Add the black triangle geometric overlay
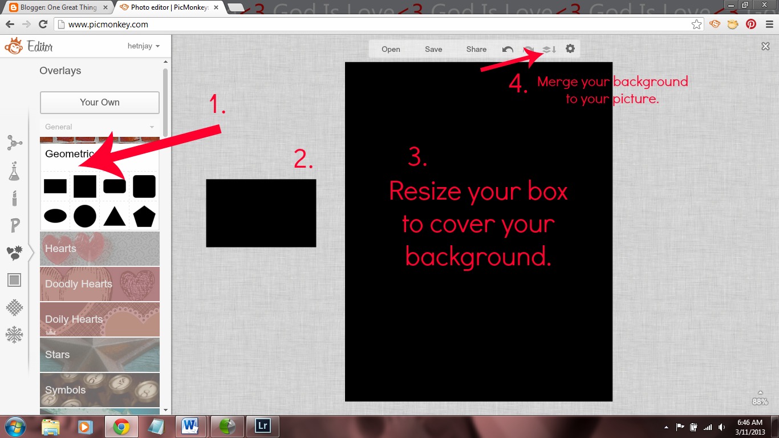Screen dimensions: 779x438 coord(115,216)
